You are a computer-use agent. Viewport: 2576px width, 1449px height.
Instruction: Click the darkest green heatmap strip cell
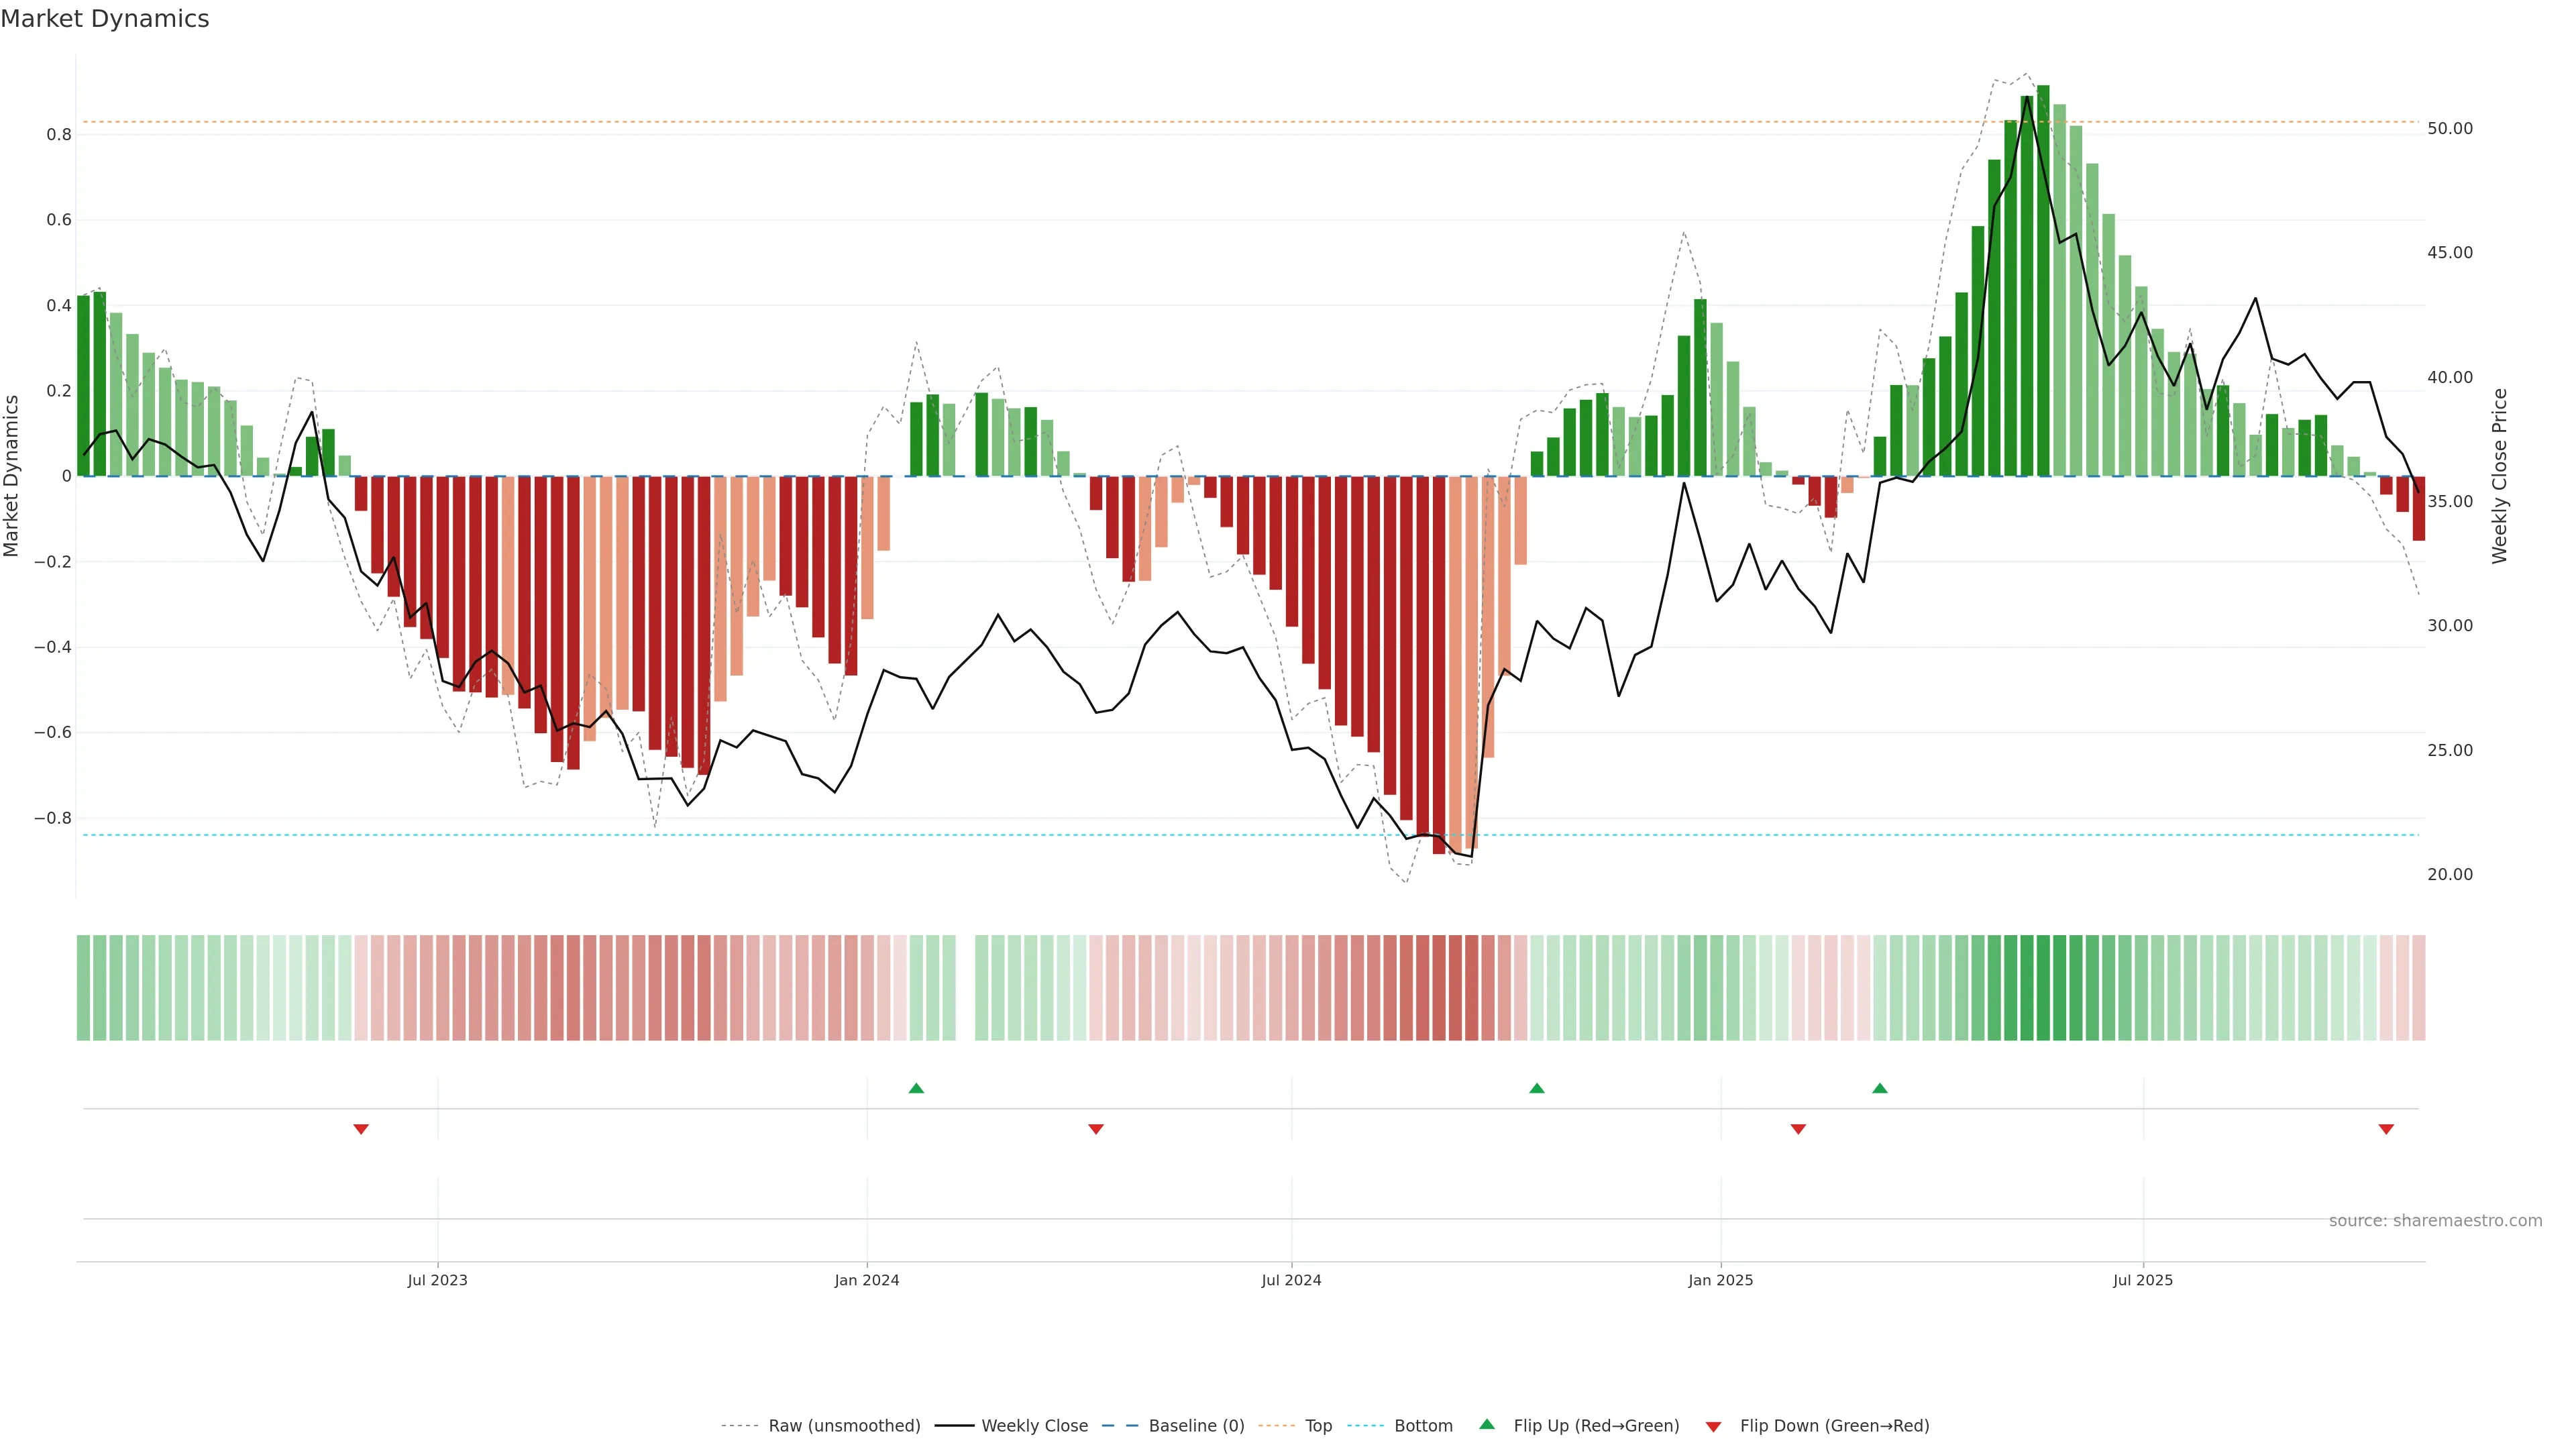coord(2043,988)
